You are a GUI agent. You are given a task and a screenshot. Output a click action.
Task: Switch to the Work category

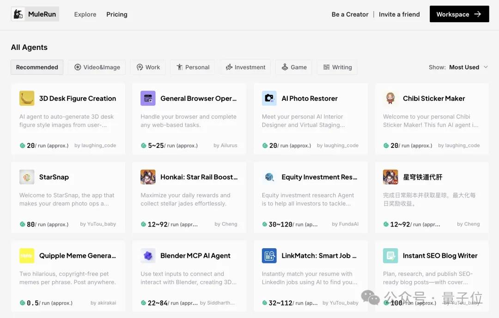148,67
